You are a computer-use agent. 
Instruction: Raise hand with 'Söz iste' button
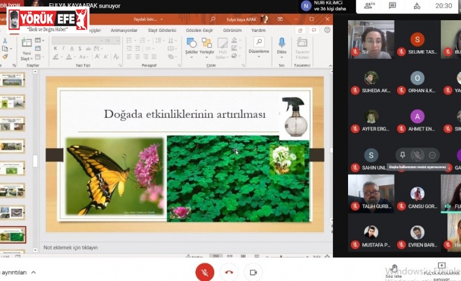pyautogui.click(x=394, y=271)
